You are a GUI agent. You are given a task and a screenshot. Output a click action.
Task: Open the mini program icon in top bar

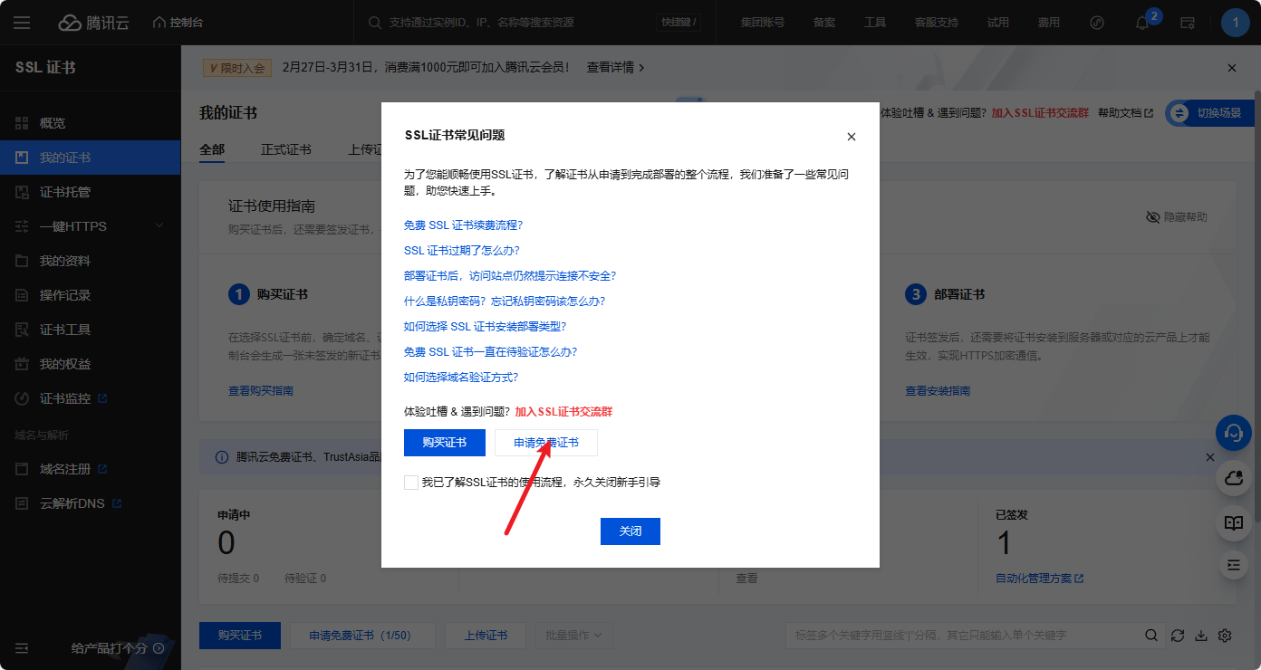pos(1097,23)
